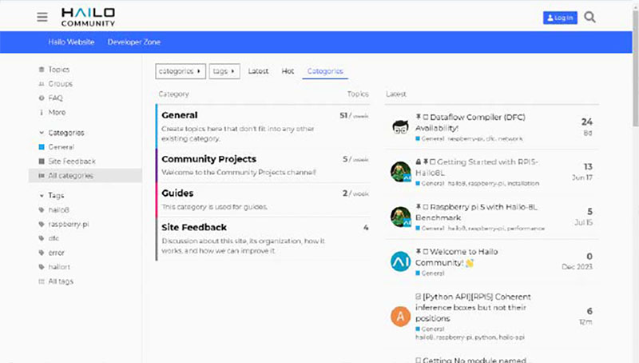Open All tags list icon
Viewport: 639px width, 363px height.
click(x=42, y=281)
